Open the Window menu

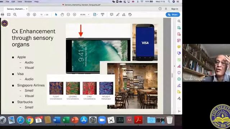click(28, 1)
